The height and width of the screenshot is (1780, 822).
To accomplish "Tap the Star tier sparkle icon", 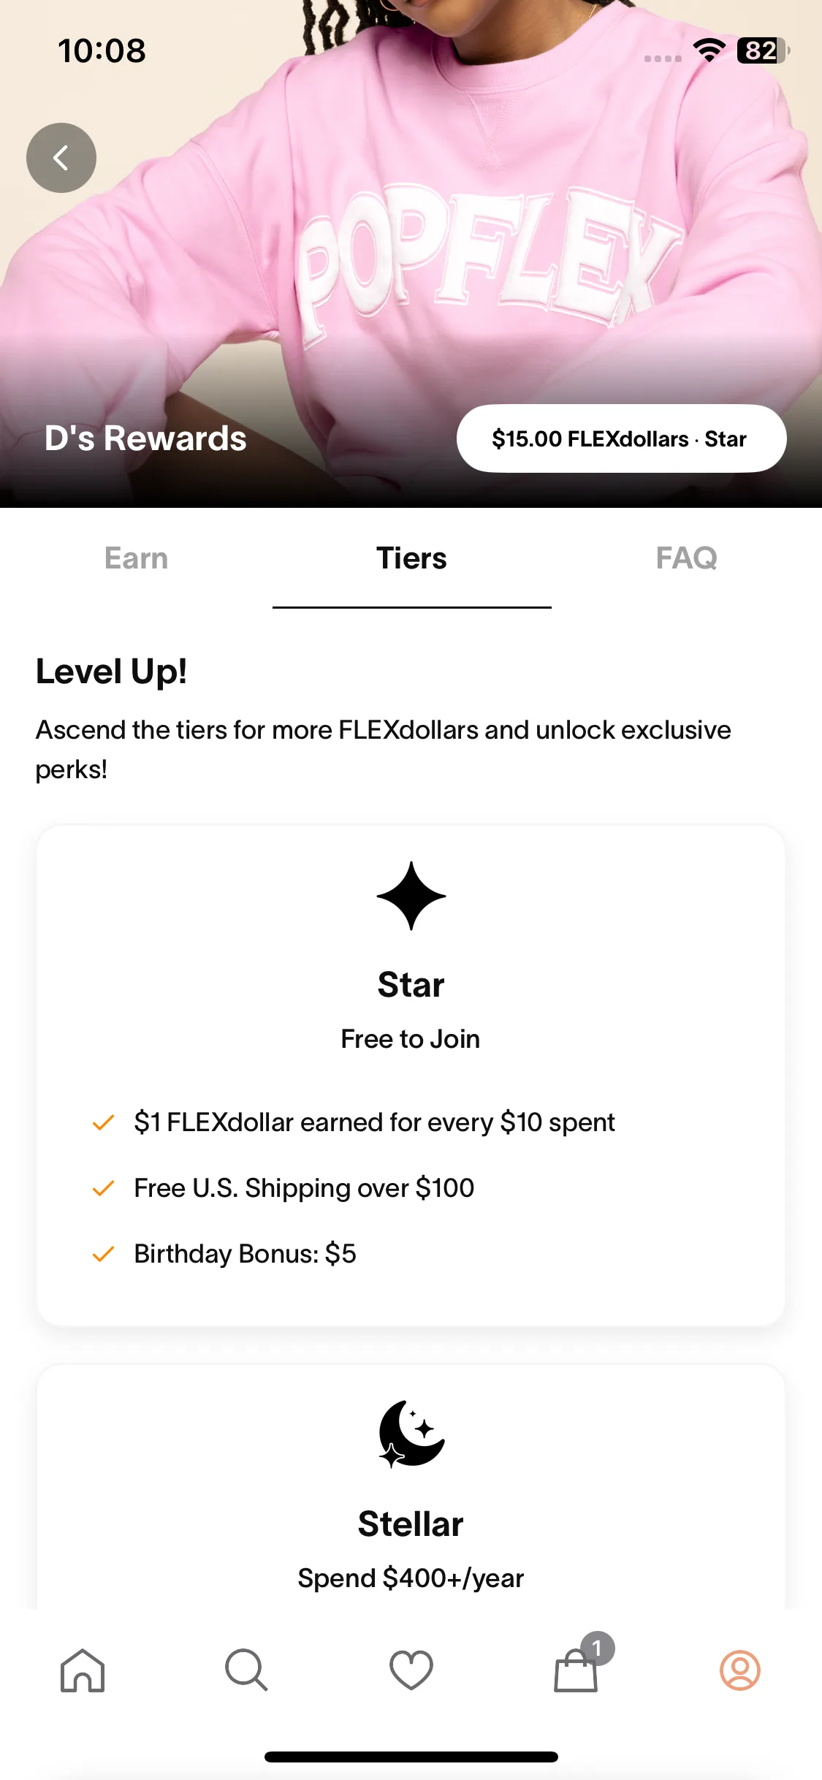I will 411,896.
